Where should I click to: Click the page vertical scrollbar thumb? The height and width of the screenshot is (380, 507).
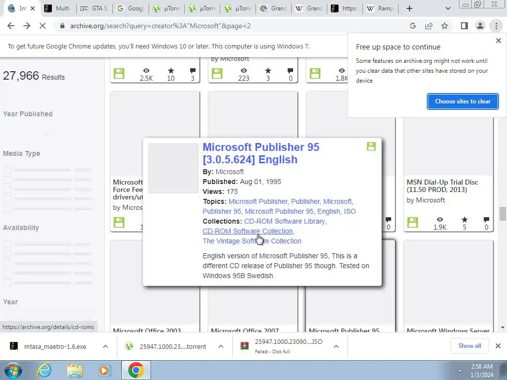[x=503, y=214]
